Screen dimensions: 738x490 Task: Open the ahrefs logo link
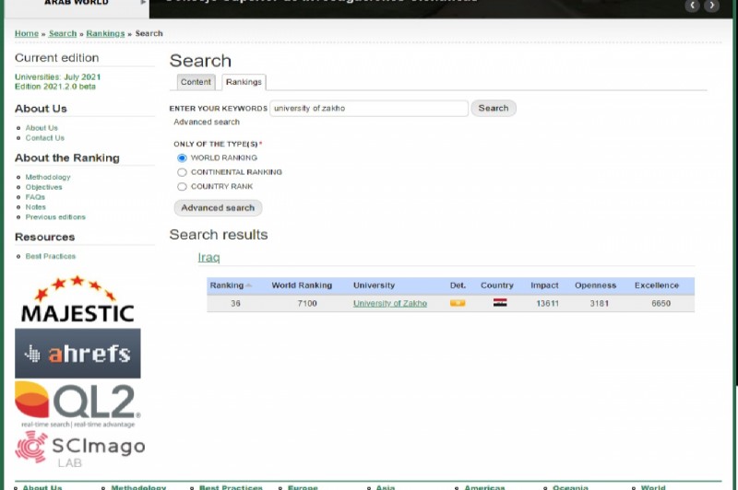[77, 354]
